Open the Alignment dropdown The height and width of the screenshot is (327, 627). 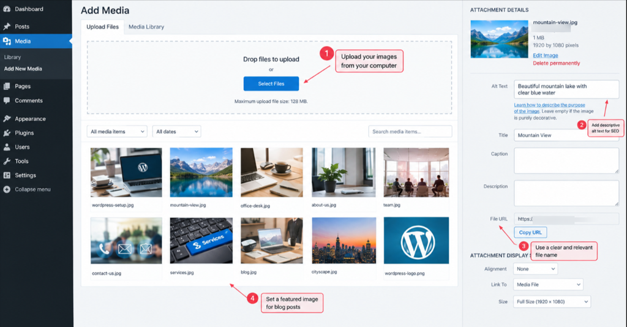[535, 269]
